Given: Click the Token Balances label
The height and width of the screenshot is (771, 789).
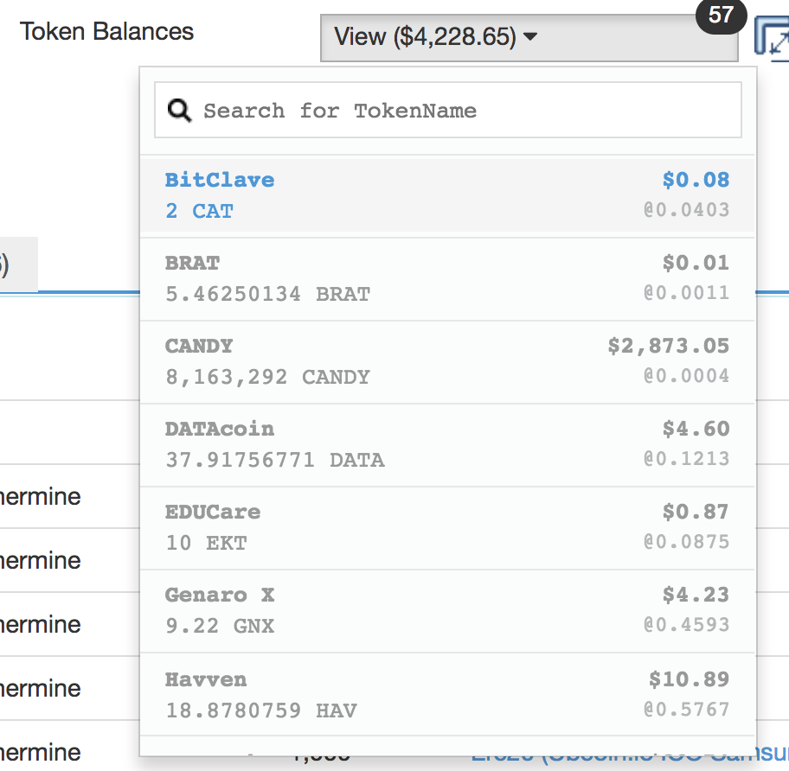Looking at the screenshot, I should pyautogui.click(x=106, y=32).
